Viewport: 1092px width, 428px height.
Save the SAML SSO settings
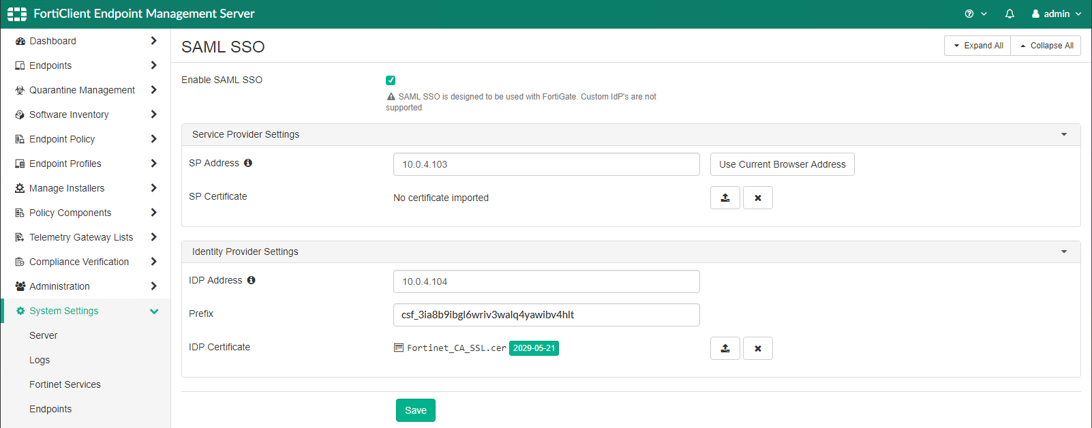tap(416, 410)
